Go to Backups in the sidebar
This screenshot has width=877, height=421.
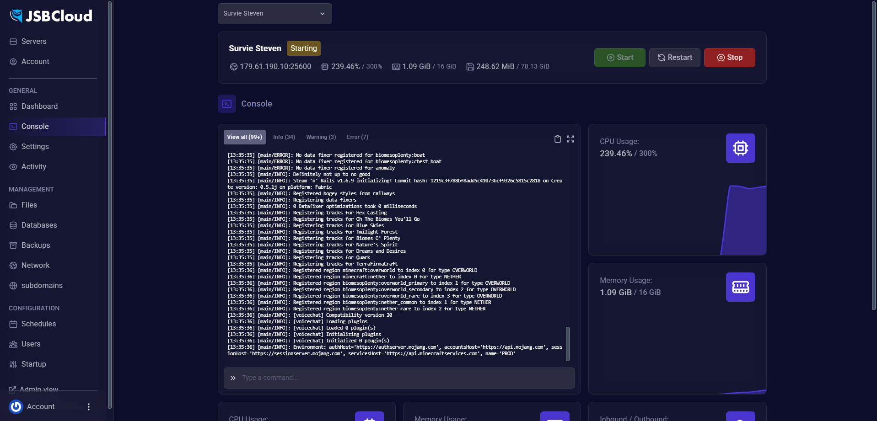point(36,245)
